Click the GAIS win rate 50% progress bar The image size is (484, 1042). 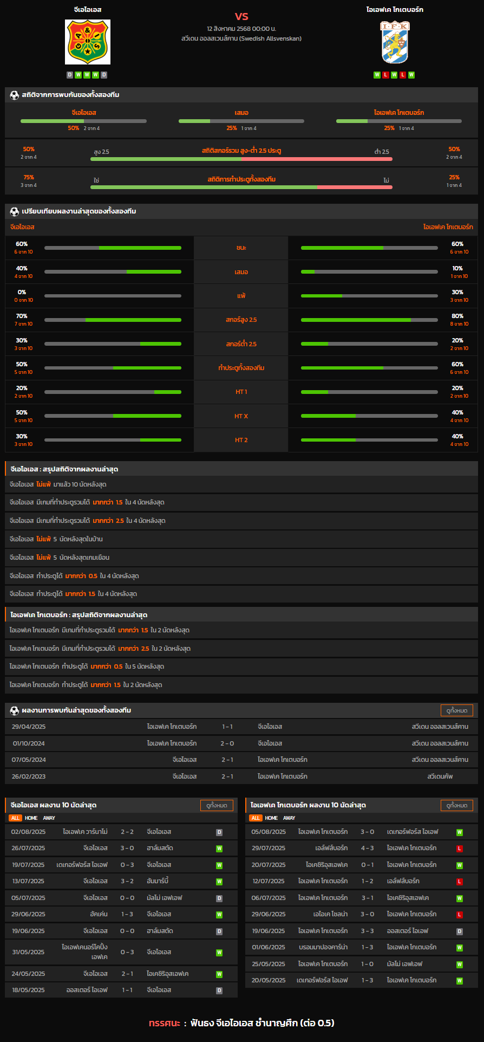[83, 121]
